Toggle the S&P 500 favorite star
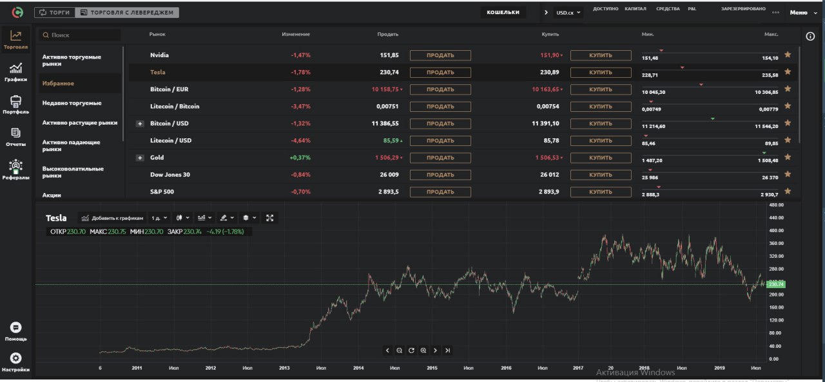825x382 pixels. click(x=788, y=191)
